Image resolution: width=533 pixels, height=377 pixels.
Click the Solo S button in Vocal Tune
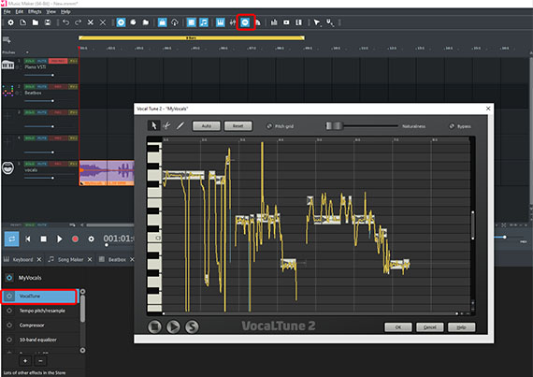[192, 326]
